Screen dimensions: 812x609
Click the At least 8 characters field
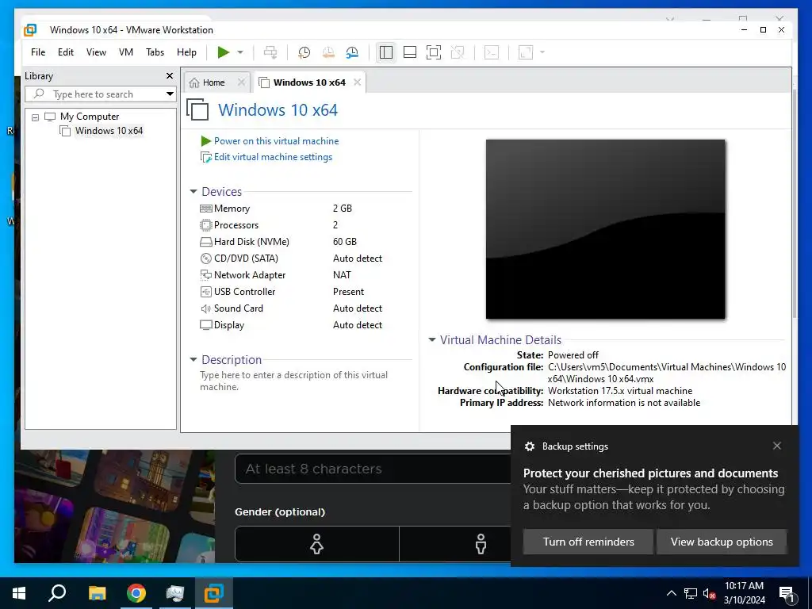pyautogui.click(x=373, y=469)
